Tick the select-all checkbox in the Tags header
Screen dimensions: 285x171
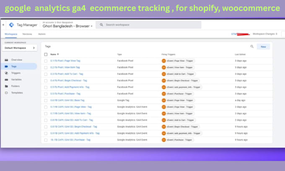click(x=46, y=54)
